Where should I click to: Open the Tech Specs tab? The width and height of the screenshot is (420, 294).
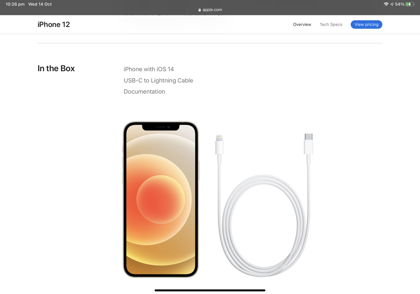click(331, 24)
